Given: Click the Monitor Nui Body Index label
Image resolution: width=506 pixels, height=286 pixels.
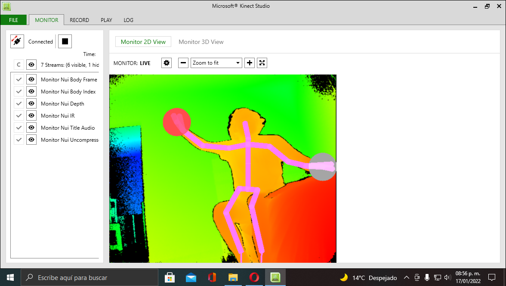Looking at the screenshot, I should coord(68,91).
